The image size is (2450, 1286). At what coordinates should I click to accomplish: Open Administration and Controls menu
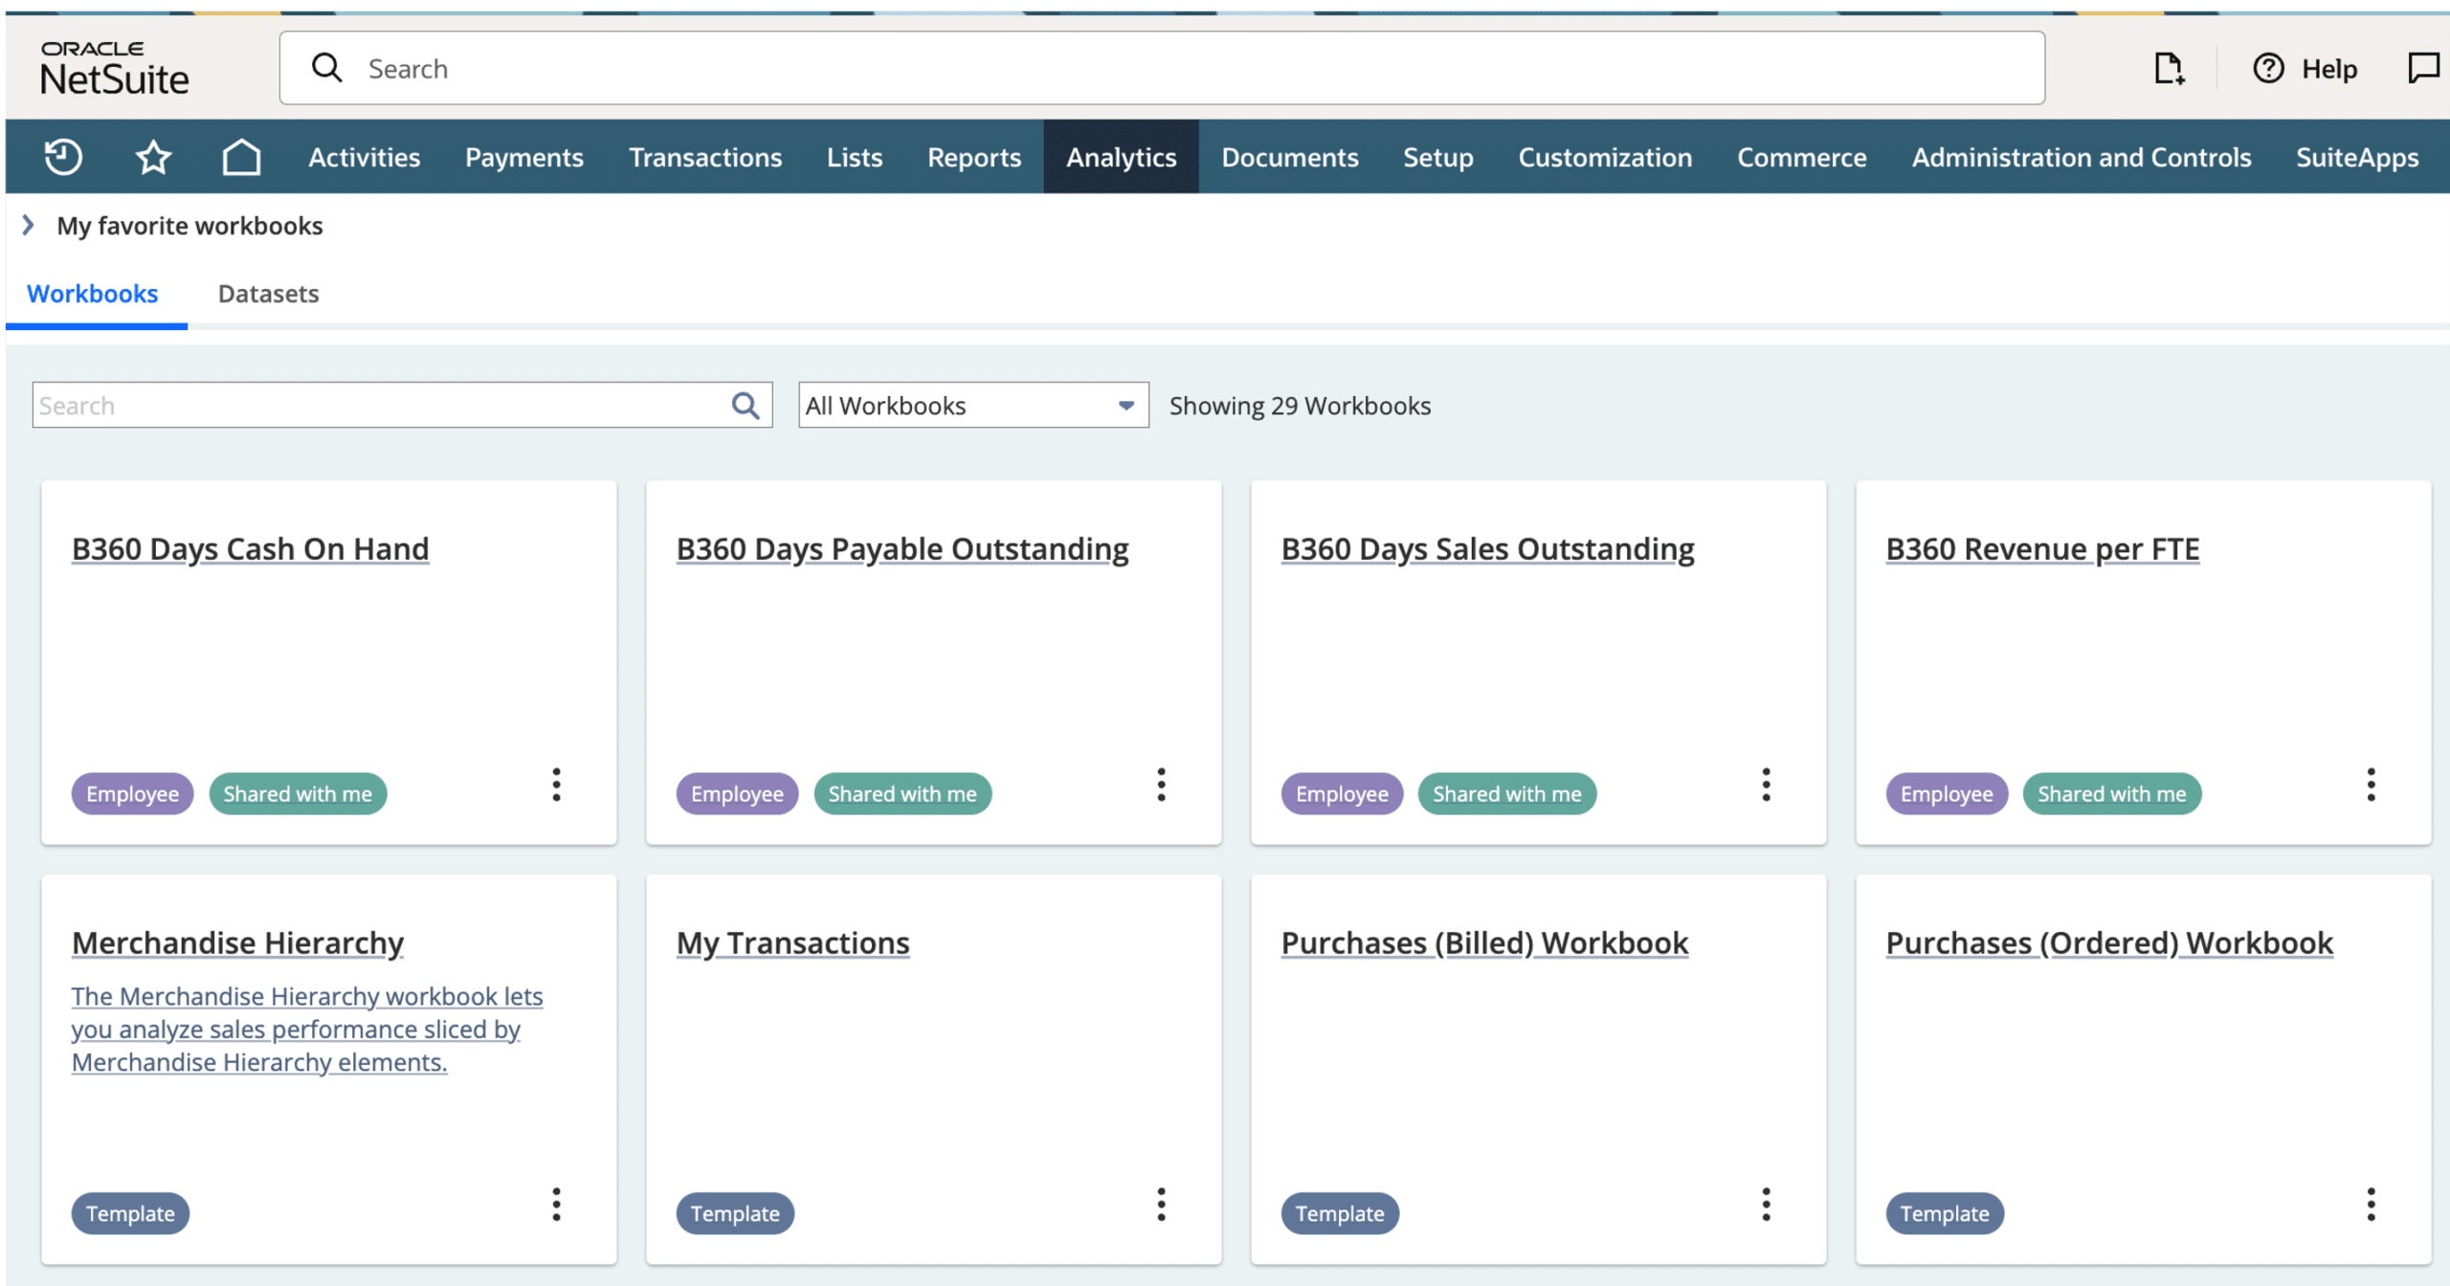pyautogui.click(x=2082, y=157)
